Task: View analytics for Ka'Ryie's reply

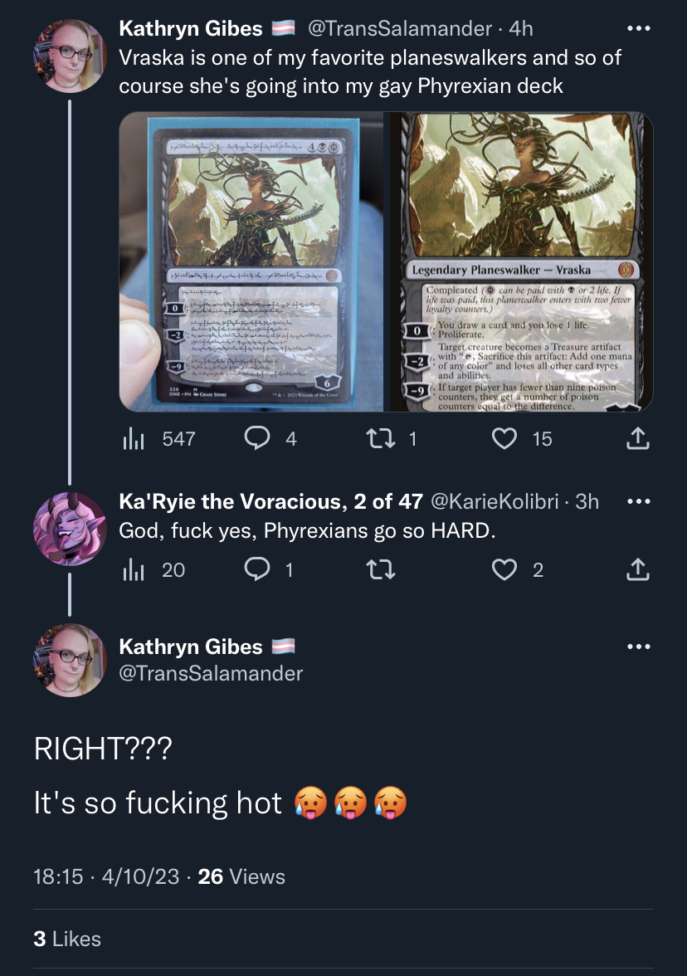Action: (x=153, y=569)
